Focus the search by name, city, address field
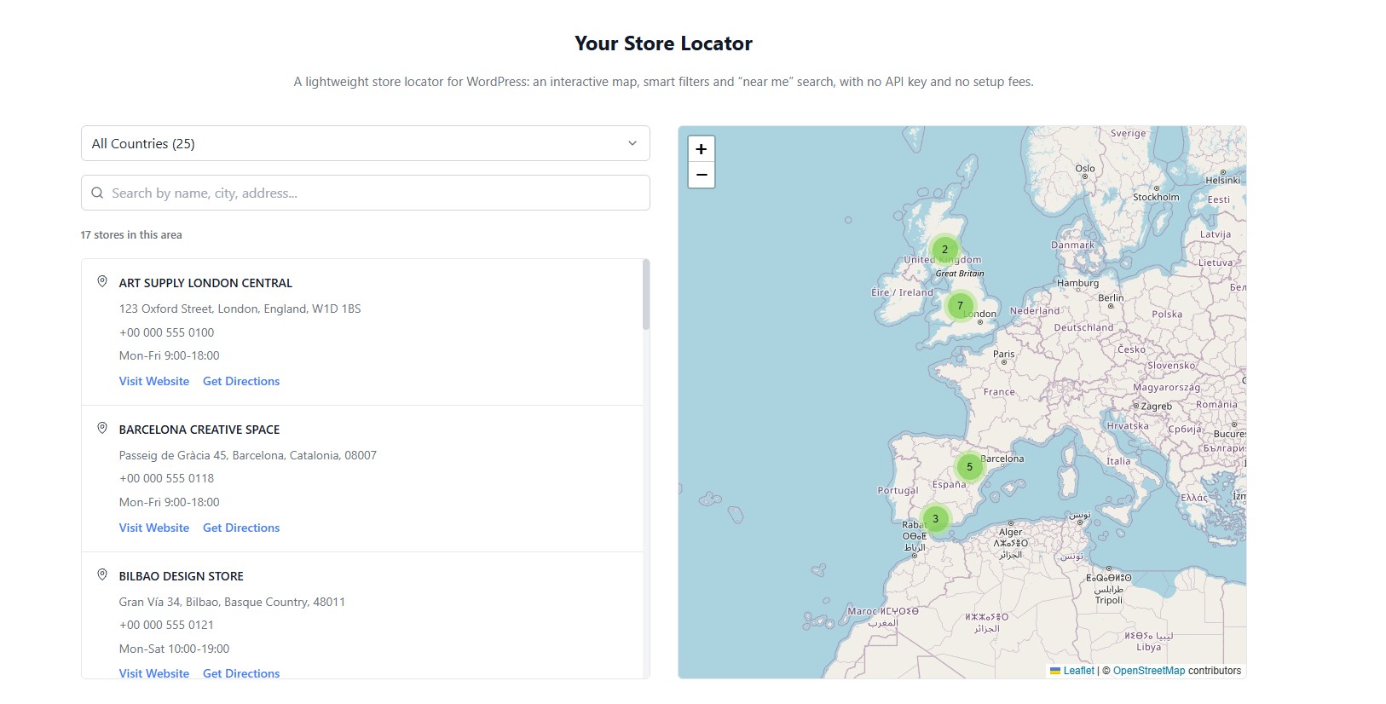The image size is (1386, 704). [x=366, y=193]
